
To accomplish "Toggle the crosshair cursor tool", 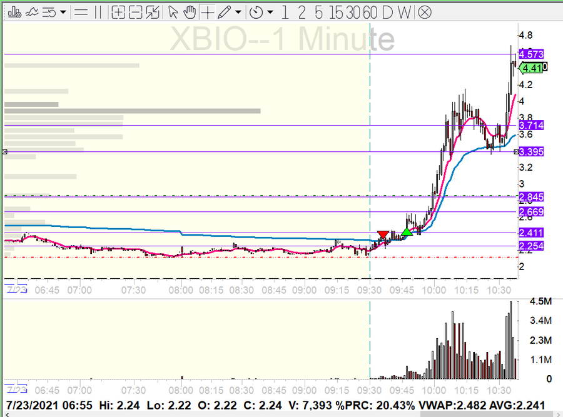I will pos(207,13).
